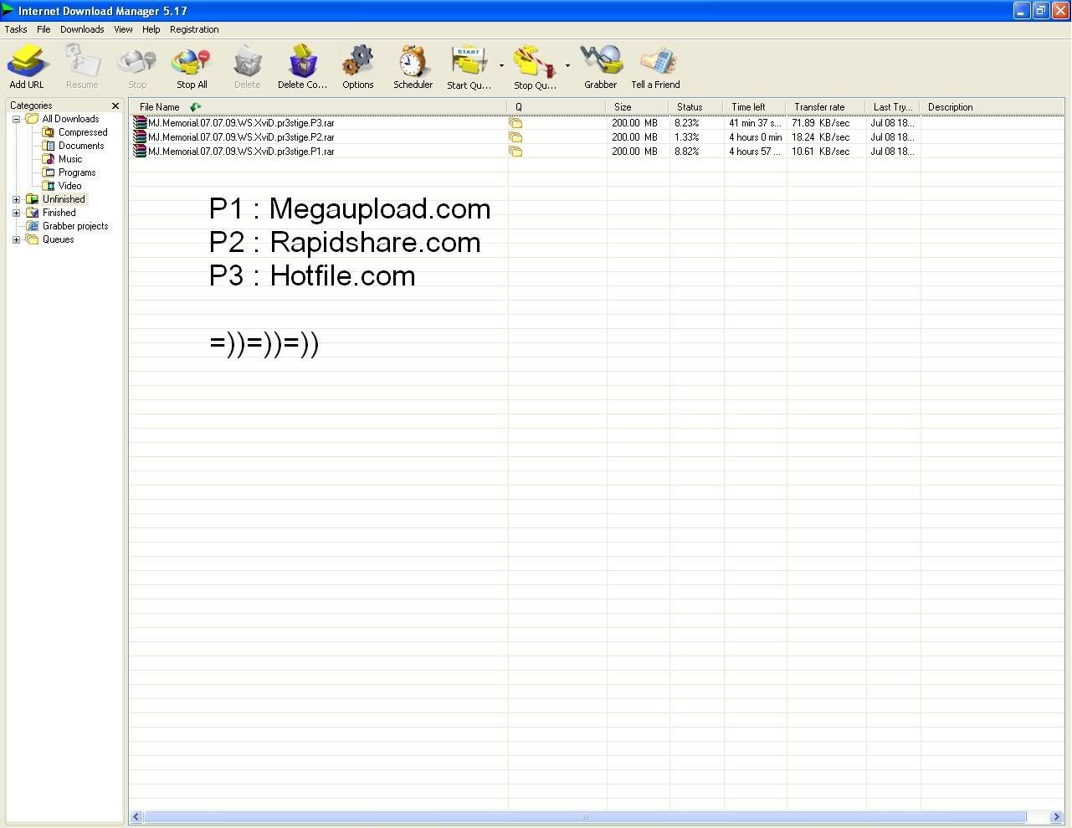Click Tell a Friend icon
The image size is (1072, 828).
(x=656, y=62)
